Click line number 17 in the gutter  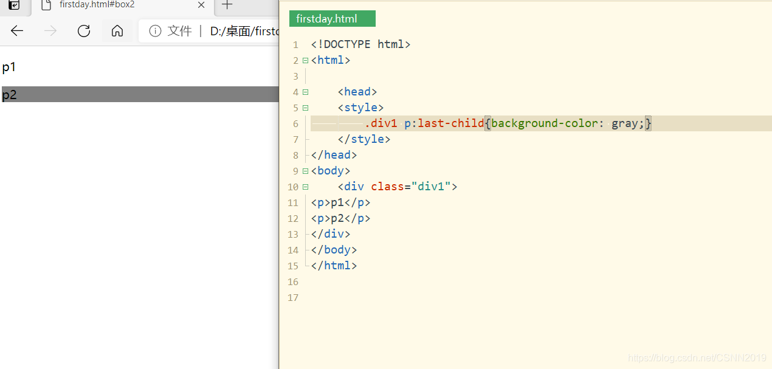pos(293,298)
